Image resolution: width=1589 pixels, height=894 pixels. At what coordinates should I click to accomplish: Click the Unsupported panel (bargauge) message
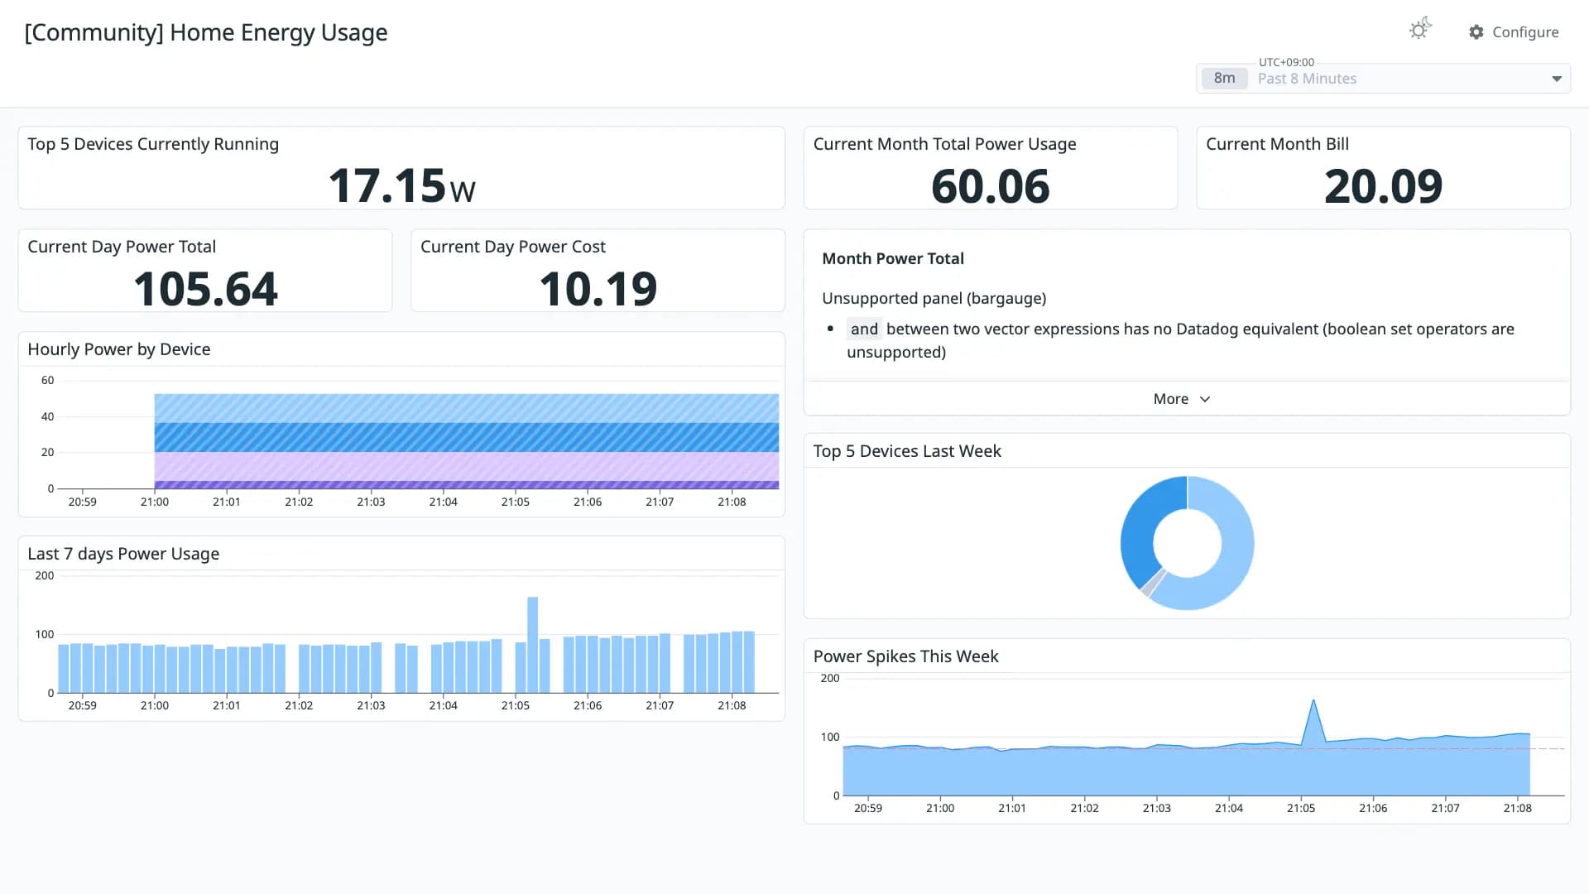click(934, 298)
